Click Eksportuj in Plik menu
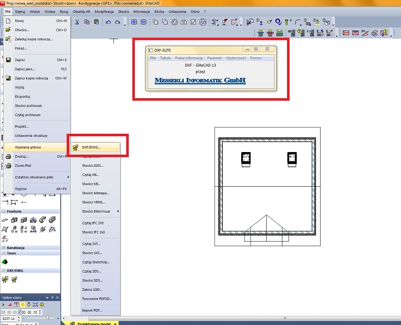 coord(37,96)
